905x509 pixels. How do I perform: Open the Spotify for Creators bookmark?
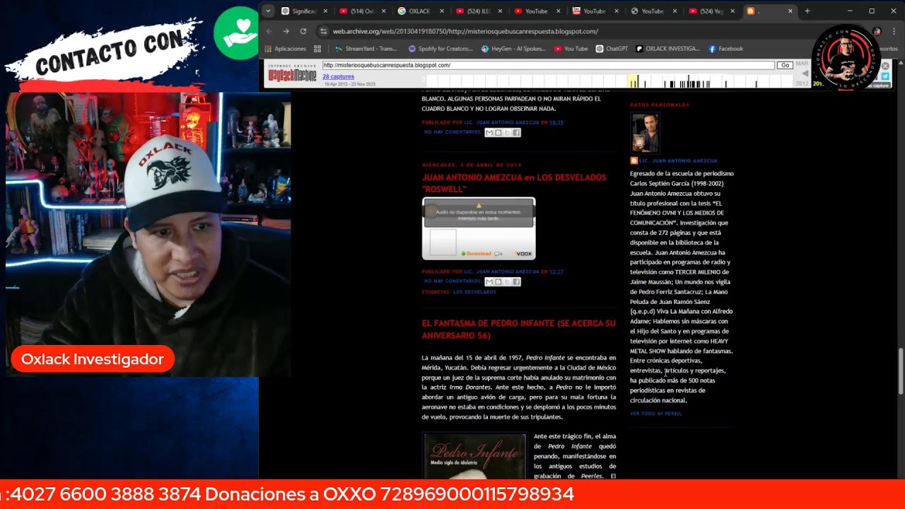point(440,49)
